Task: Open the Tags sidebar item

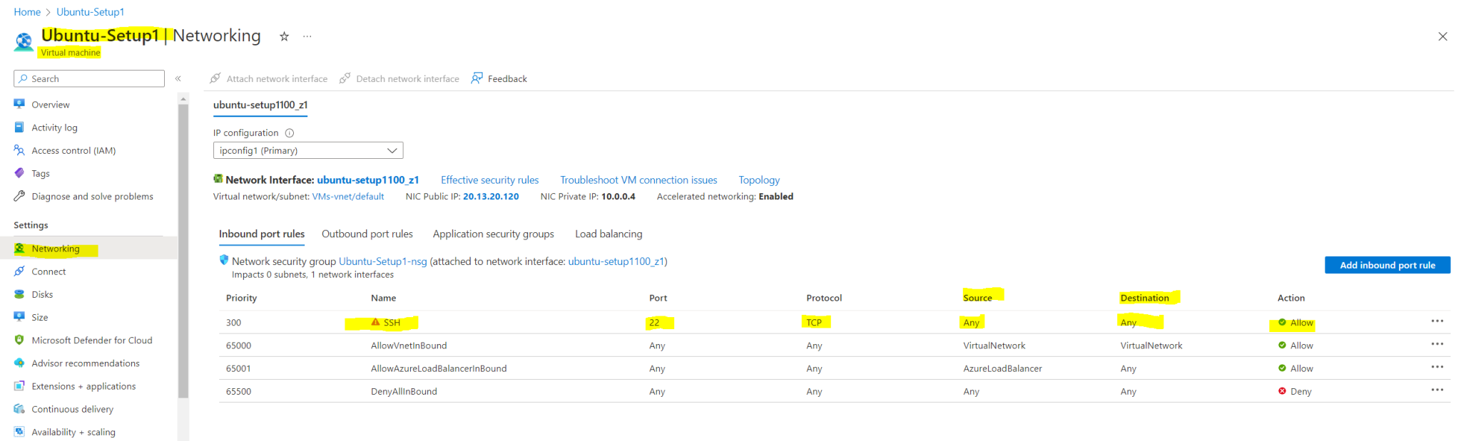Action: (x=41, y=173)
